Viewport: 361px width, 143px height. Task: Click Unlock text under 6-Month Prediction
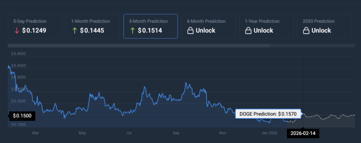pyautogui.click(x=206, y=31)
